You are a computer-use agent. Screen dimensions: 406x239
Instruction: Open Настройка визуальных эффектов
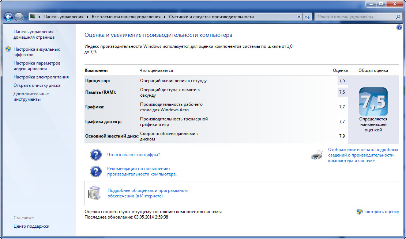coord(37,52)
